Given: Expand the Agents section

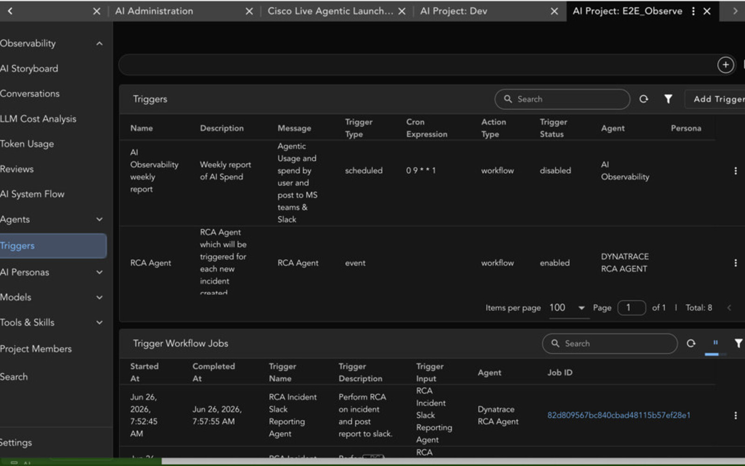Looking at the screenshot, I should (99, 219).
